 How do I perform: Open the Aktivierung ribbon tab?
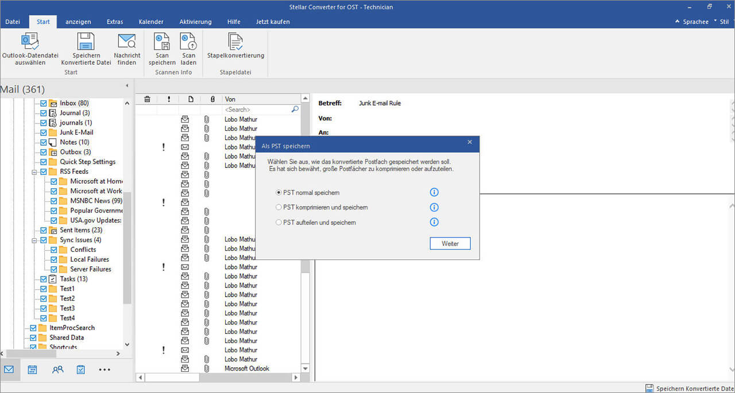click(x=195, y=22)
